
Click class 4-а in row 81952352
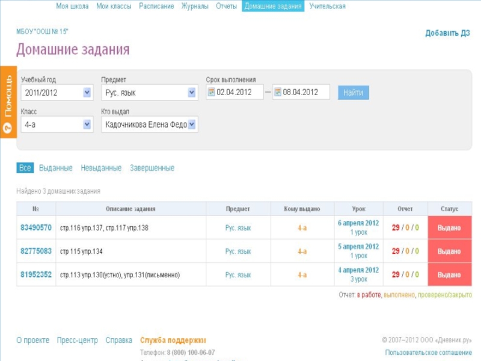[x=302, y=275]
